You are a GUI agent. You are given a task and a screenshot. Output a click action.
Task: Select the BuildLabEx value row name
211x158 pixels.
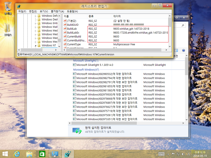[x=73, y=33]
